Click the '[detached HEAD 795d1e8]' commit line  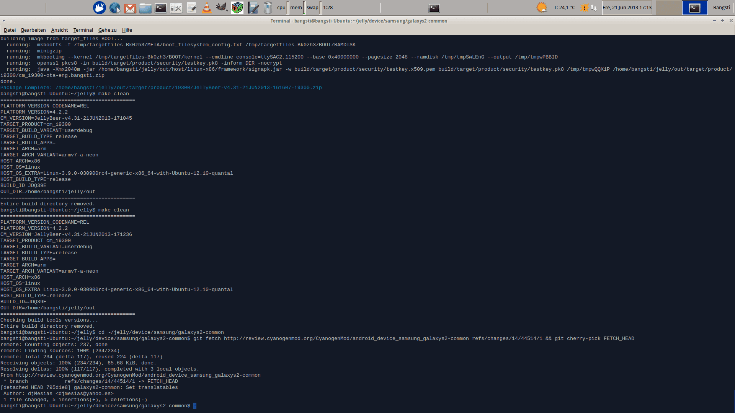click(89, 387)
